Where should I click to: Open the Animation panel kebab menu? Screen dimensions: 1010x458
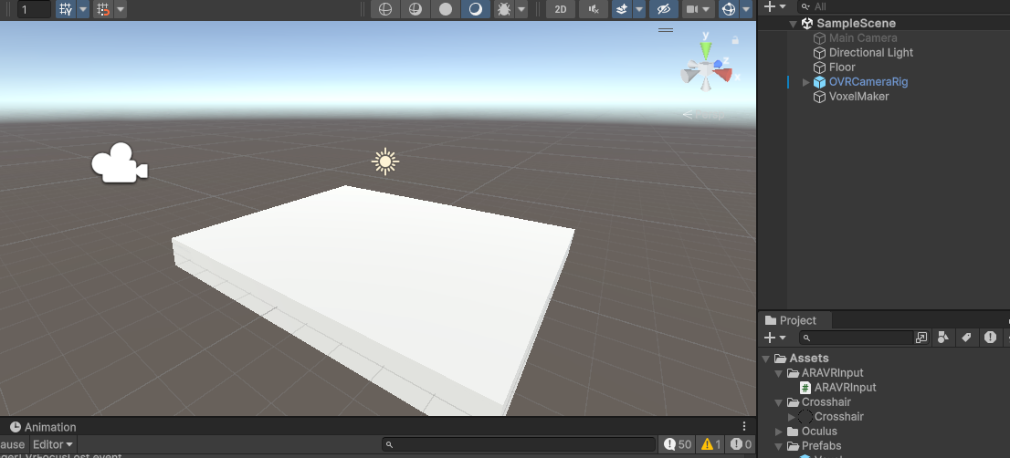(744, 426)
